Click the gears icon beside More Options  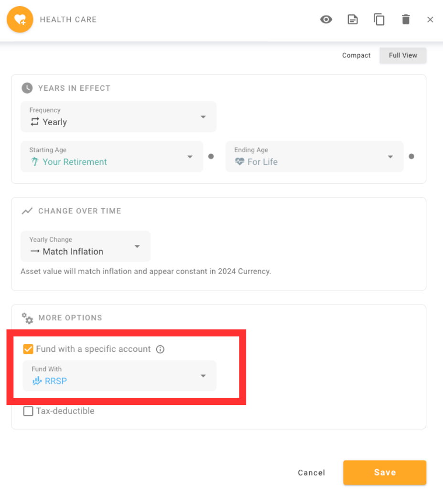(x=27, y=318)
